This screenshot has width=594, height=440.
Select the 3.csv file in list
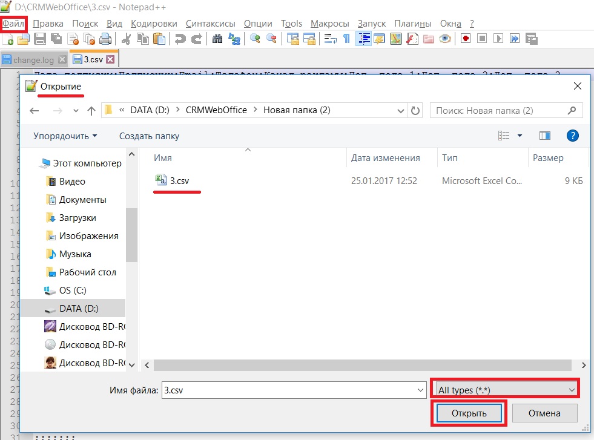(179, 180)
